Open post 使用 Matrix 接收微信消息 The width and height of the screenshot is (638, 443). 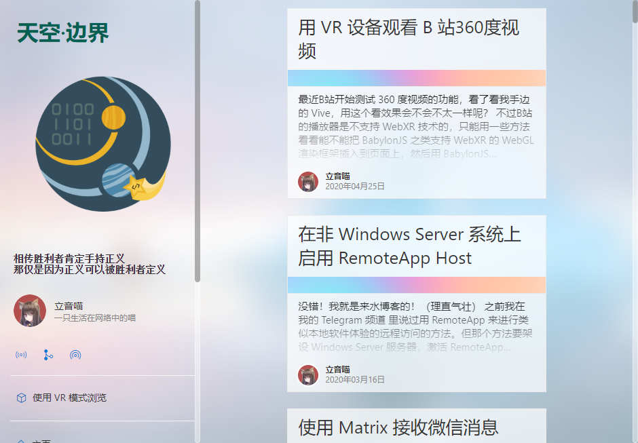tap(398, 427)
